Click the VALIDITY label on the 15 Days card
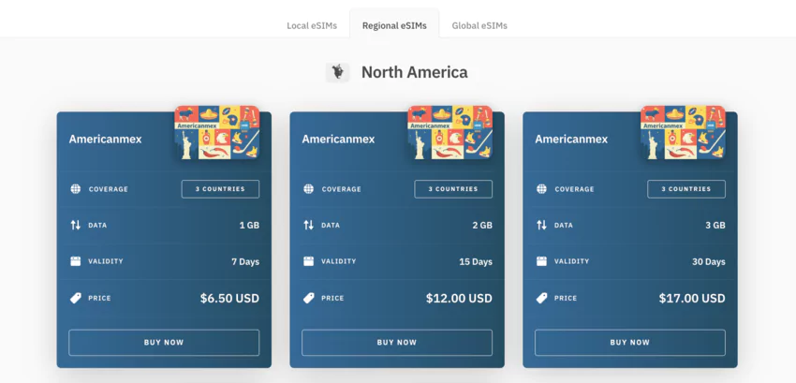The width and height of the screenshot is (796, 383). coord(339,261)
